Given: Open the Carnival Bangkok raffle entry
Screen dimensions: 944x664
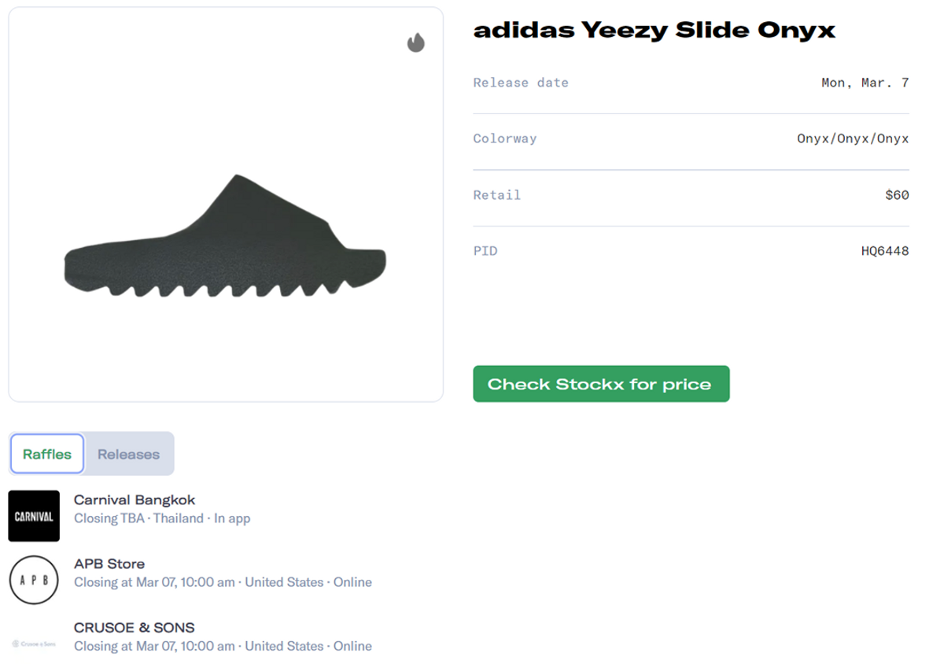Looking at the screenshot, I should (x=135, y=500).
